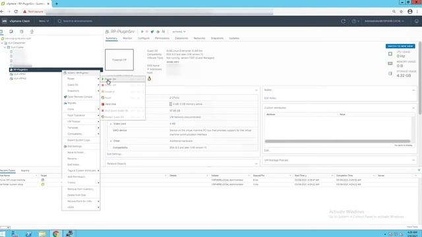Screen dimensions: 422x237
Task: Open the ACTIONS dropdown next to VM name
Action: point(179,32)
